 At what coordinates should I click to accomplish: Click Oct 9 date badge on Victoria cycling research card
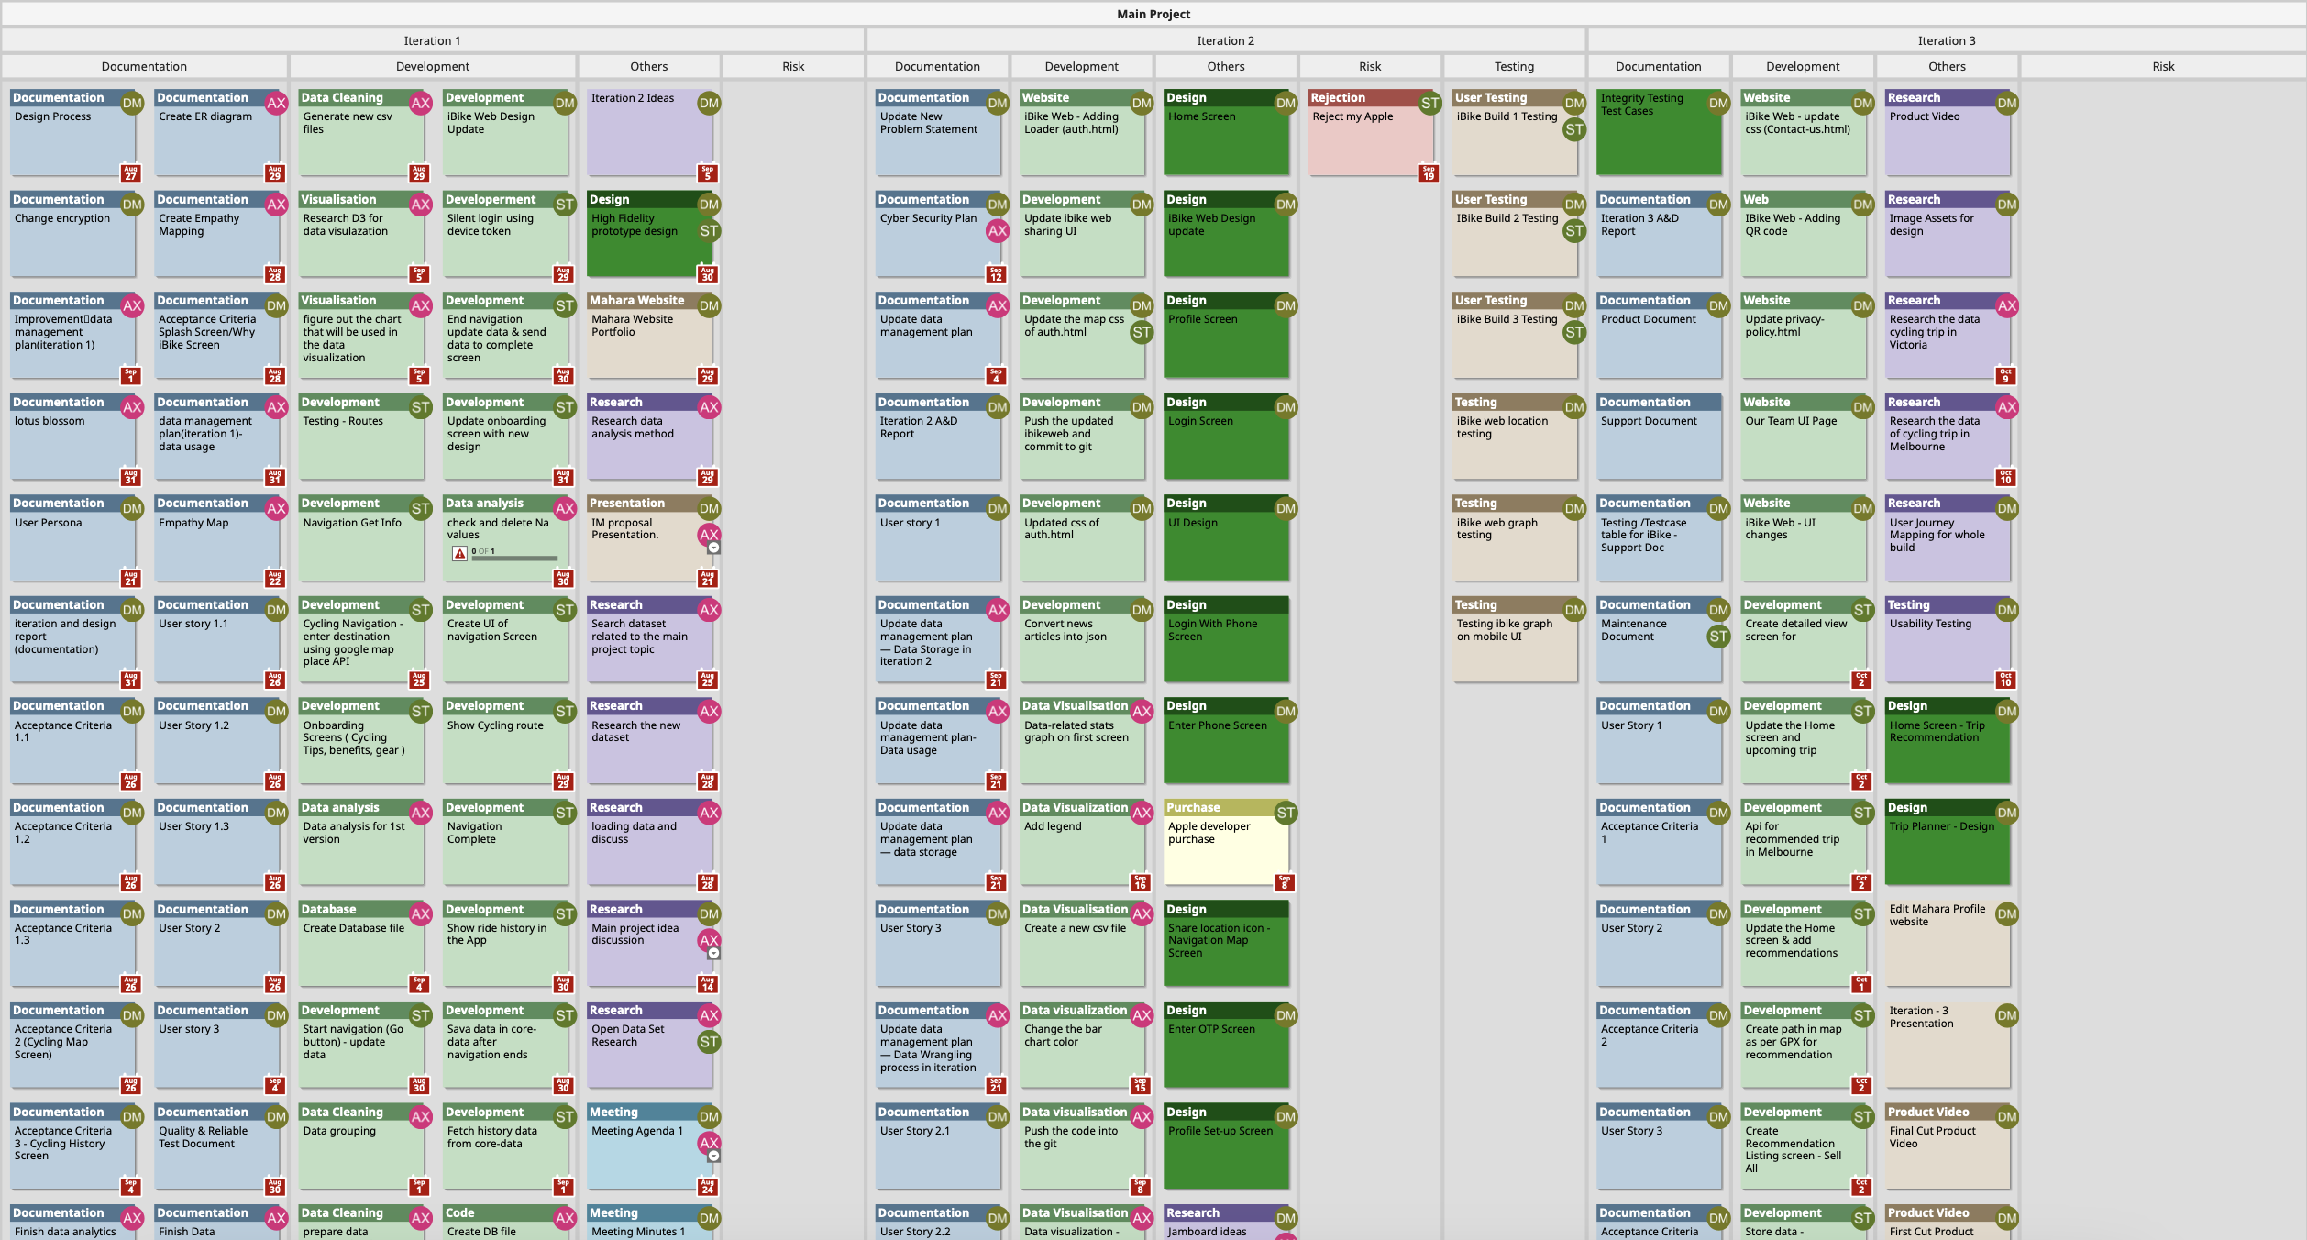(x=2005, y=375)
